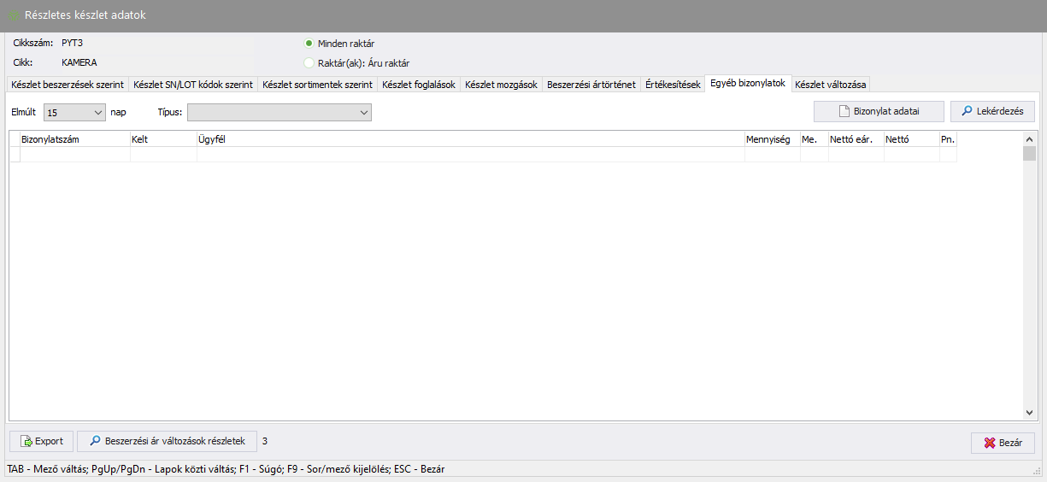Click the Ügyfél column header
This screenshot has width=1047, height=482.
(x=470, y=139)
